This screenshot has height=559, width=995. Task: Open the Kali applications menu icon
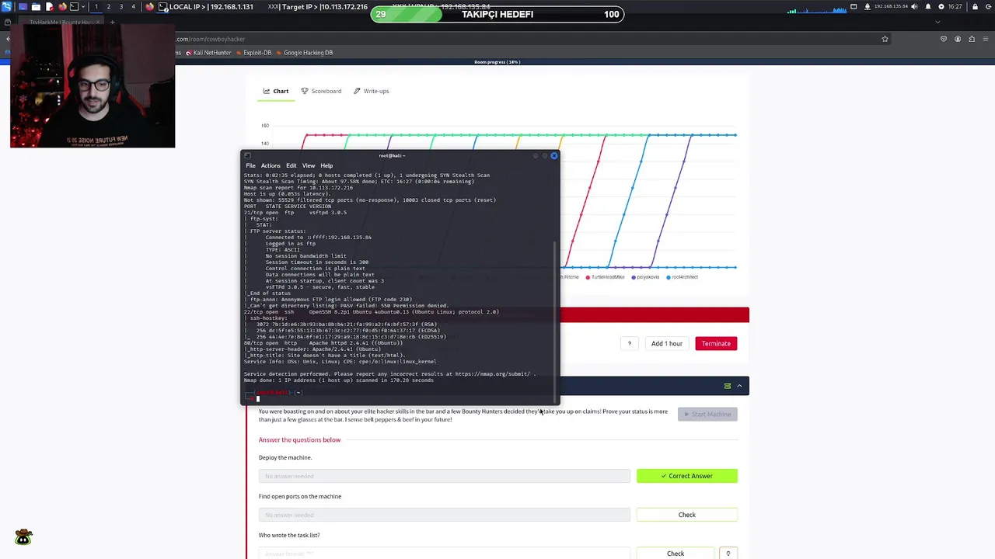coord(7,7)
